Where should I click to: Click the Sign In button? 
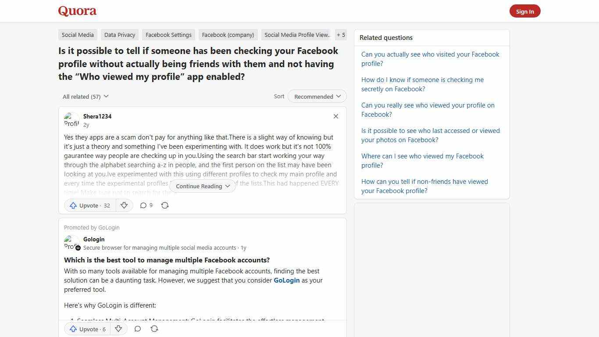525,11
